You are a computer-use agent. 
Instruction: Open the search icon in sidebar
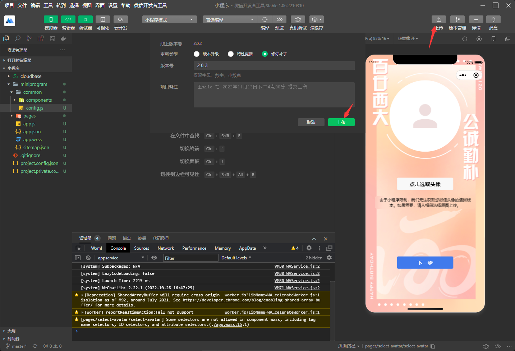(x=18, y=38)
